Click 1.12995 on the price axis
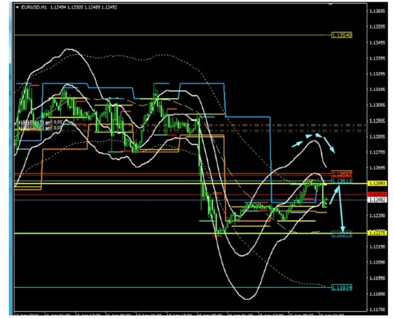The width and height of the screenshot is (394, 319). (378, 121)
